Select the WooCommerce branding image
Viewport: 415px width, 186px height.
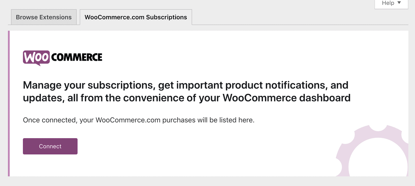coord(62,57)
